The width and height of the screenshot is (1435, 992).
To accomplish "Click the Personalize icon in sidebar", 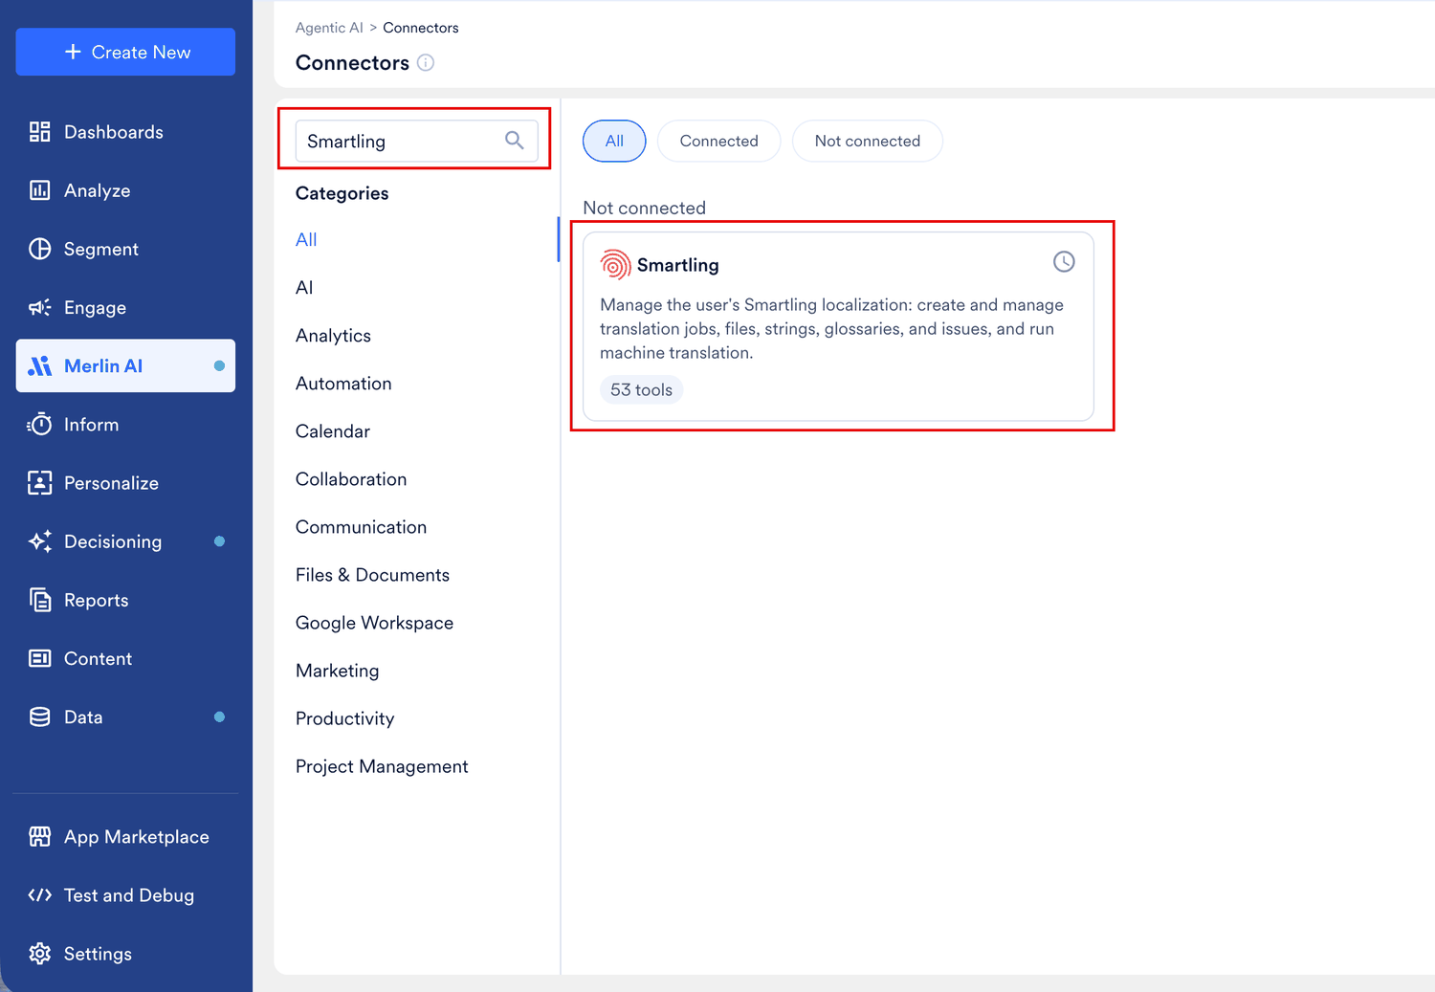I will click(x=39, y=483).
